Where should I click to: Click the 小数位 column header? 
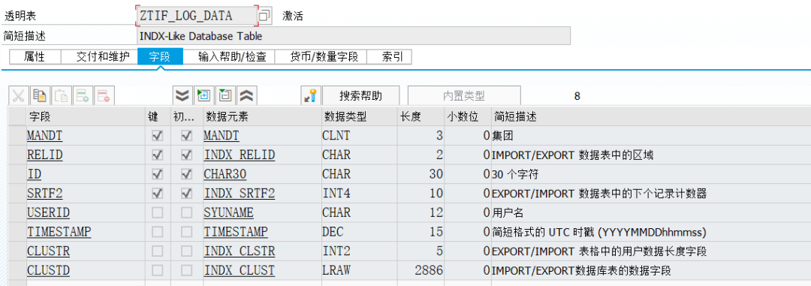pos(468,117)
